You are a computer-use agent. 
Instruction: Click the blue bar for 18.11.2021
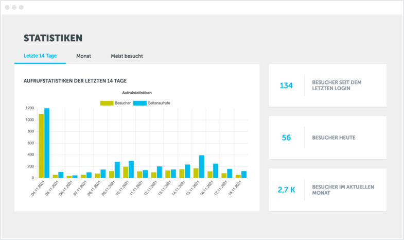pyautogui.click(x=243, y=174)
